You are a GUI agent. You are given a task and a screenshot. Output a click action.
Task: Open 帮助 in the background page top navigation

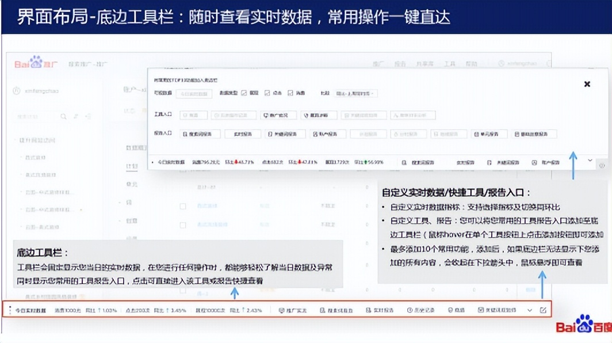(471, 64)
